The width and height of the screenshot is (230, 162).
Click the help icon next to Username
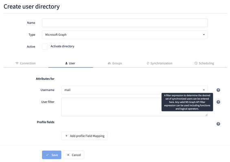pos(218,90)
